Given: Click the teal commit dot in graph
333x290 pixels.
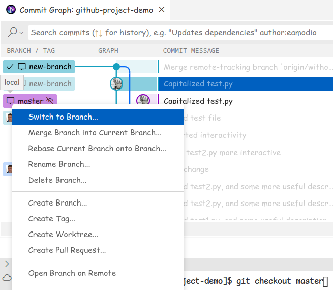Looking at the screenshot, I should tap(116, 67).
